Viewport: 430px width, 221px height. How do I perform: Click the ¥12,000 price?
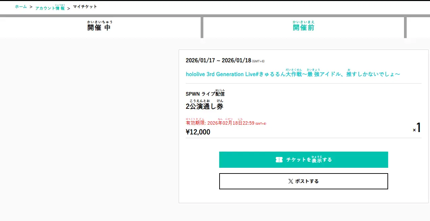(x=198, y=132)
